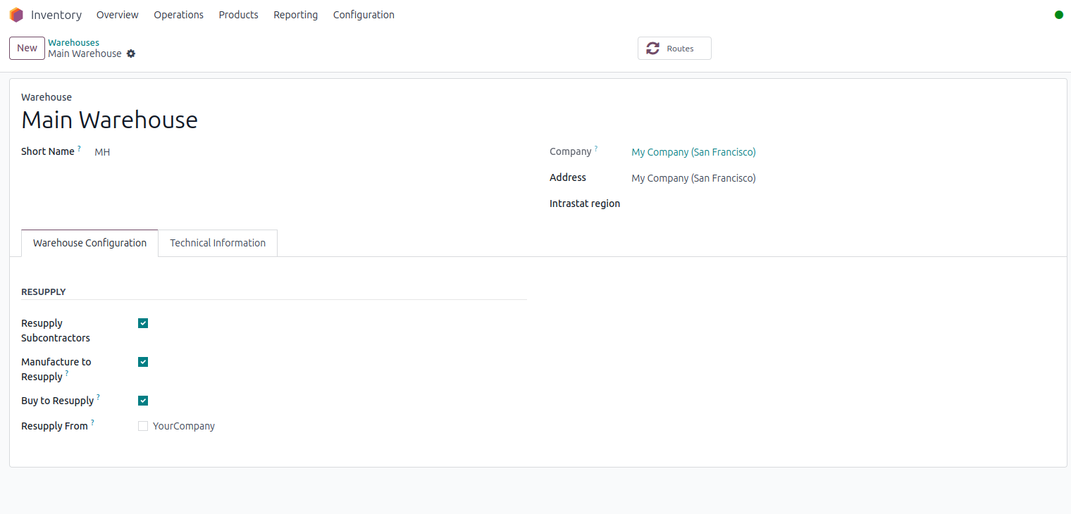This screenshot has width=1071, height=514.
Task: Click the Short Name value MH to edit
Action: pyautogui.click(x=102, y=151)
